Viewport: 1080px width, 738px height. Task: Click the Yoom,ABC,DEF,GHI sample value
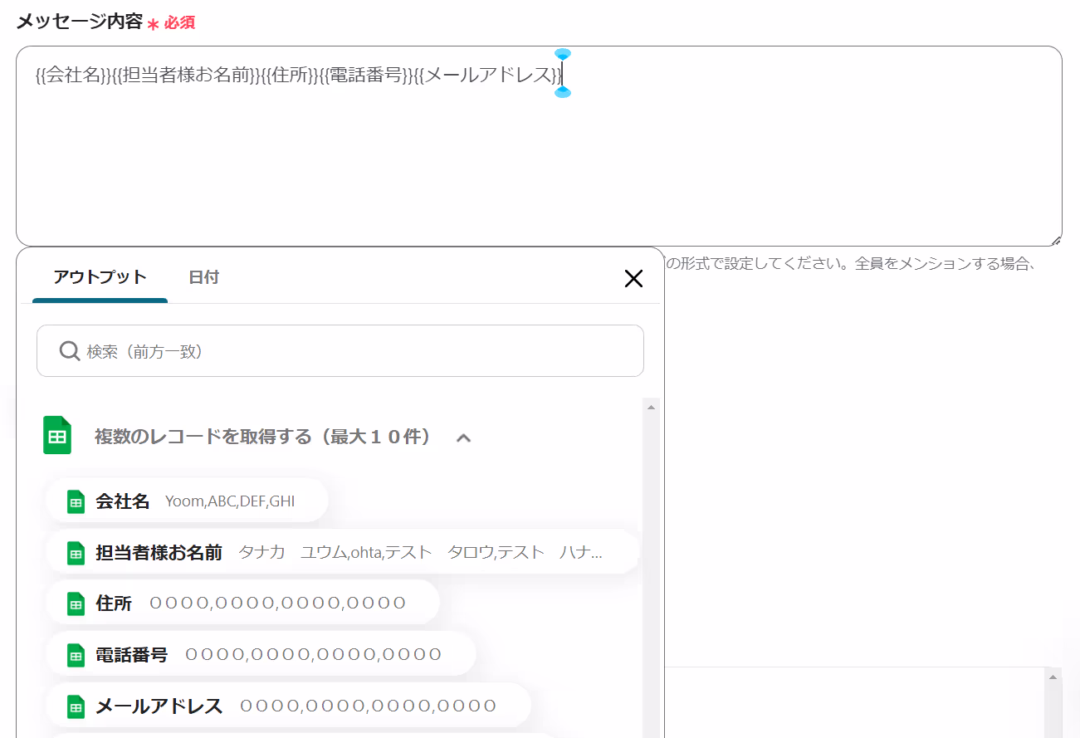pyautogui.click(x=230, y=501)
